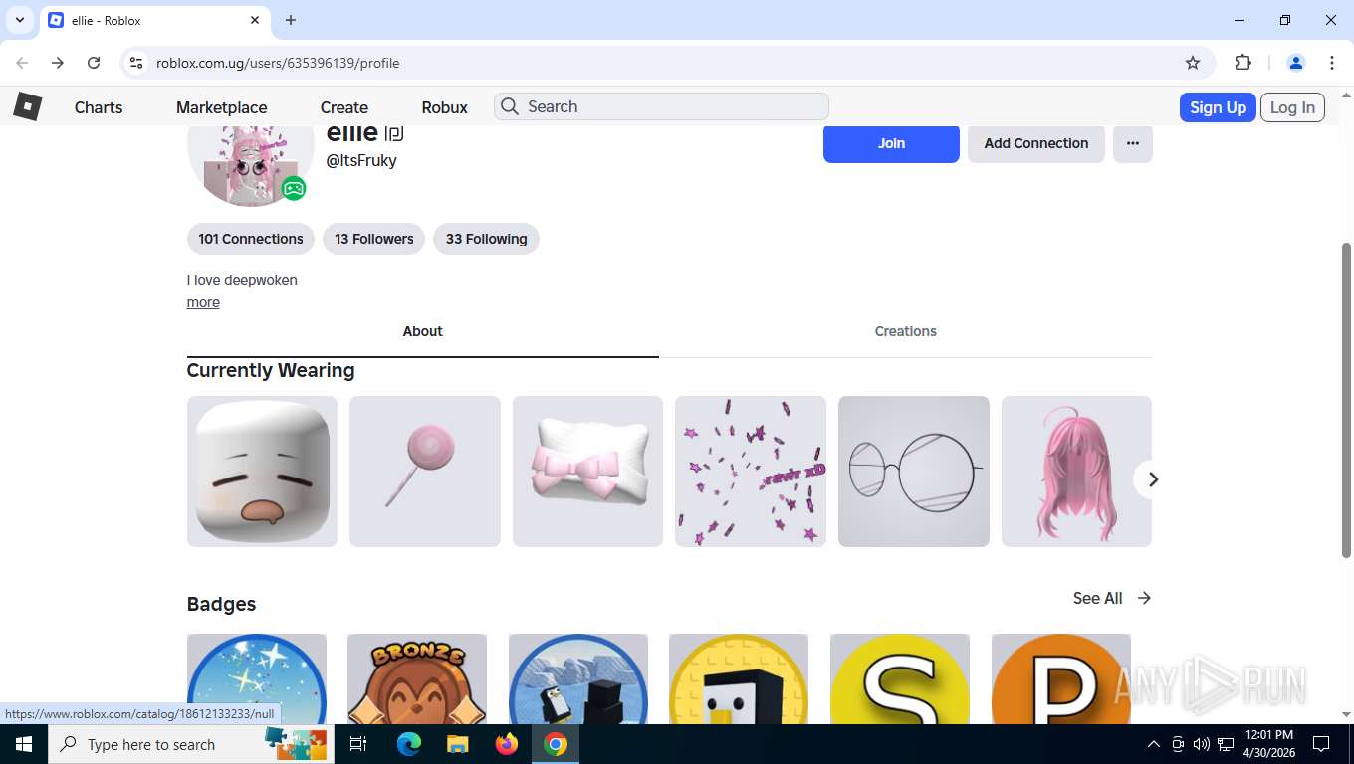Go to the Create page
Viewport: 1354px width, 764px height.
click(344, 107)
